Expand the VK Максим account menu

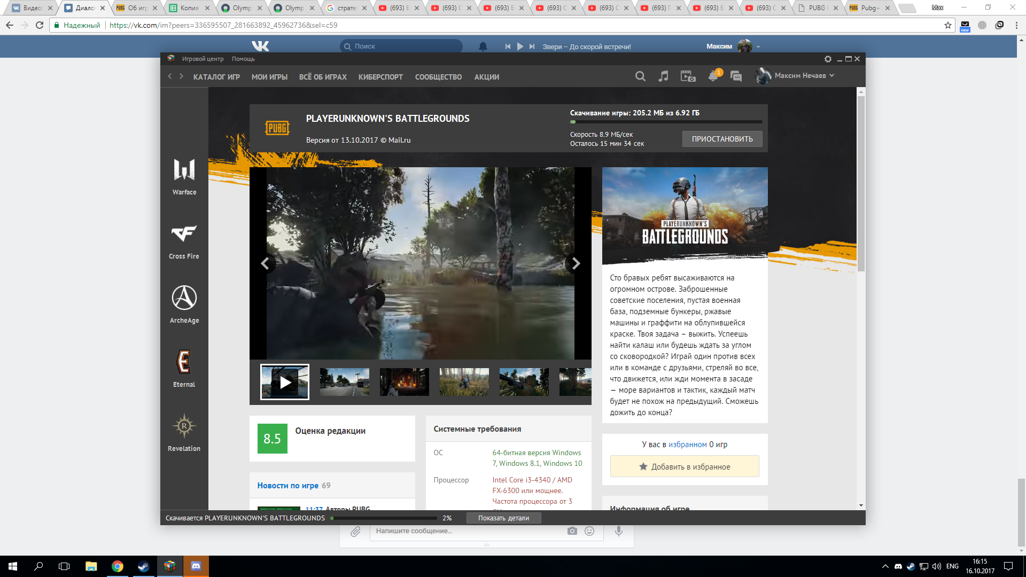[733, 46]
